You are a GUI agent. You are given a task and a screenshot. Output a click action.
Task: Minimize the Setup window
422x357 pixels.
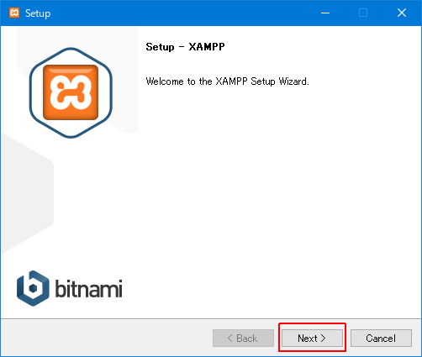[x=325, y=13]
